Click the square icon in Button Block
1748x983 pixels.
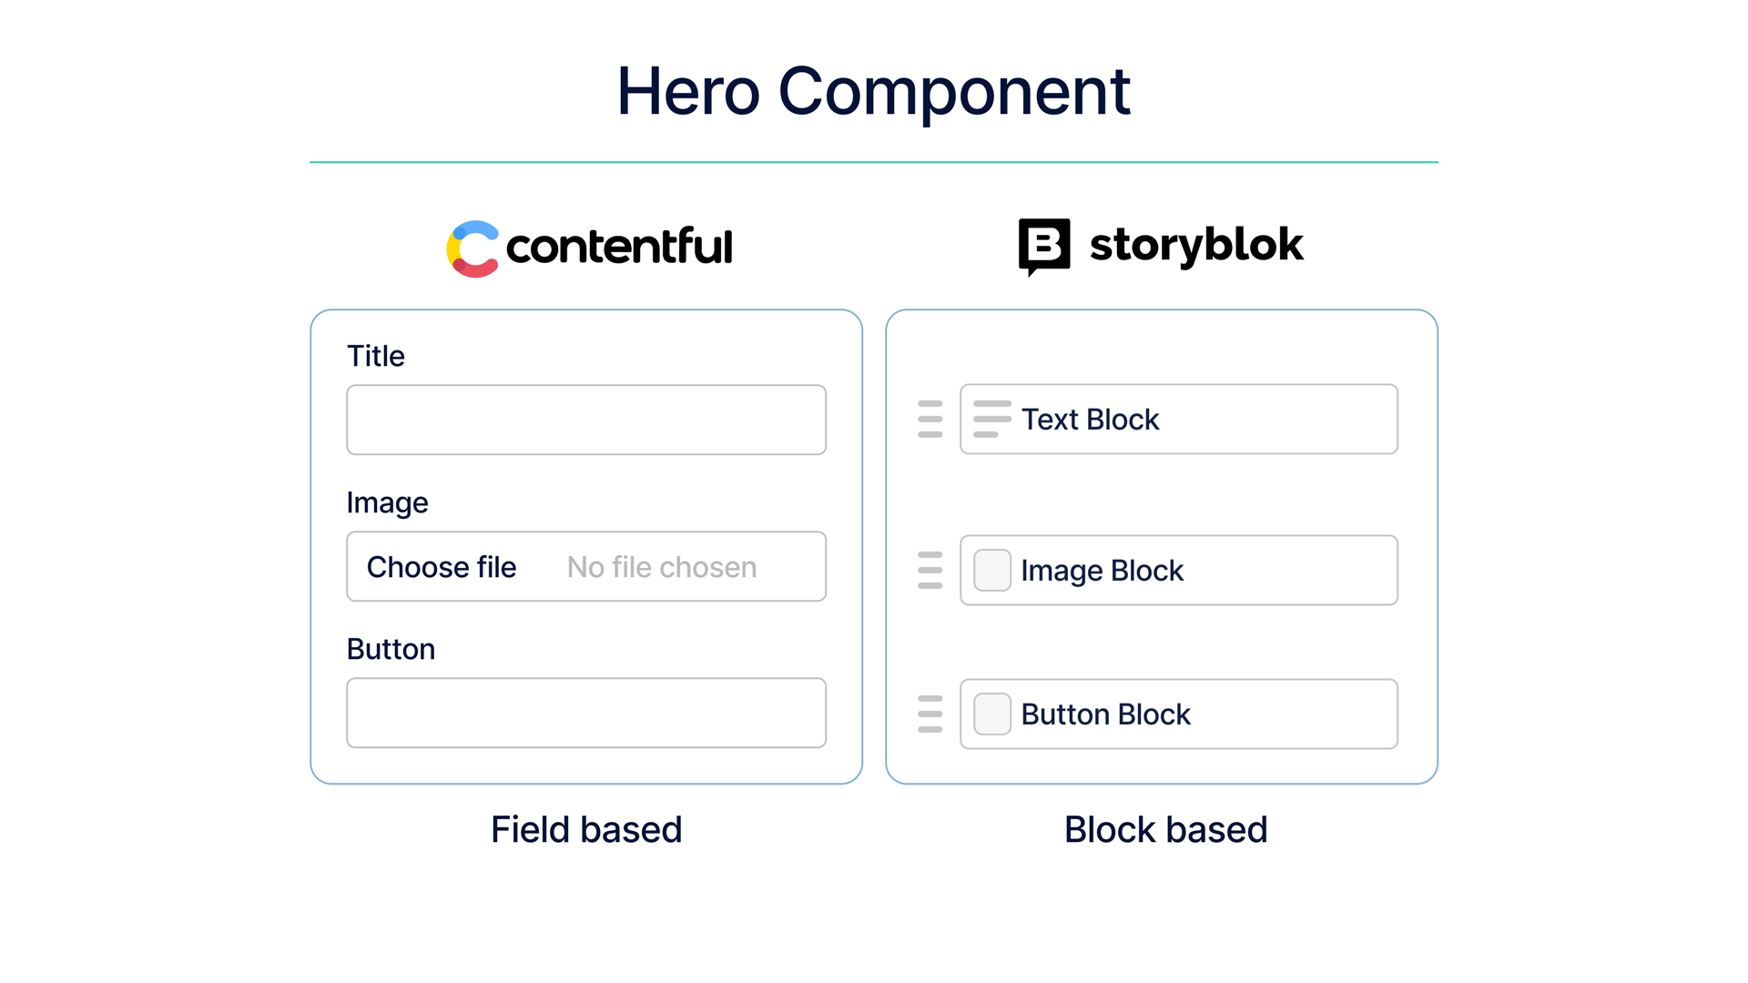(x=991, y=714)
